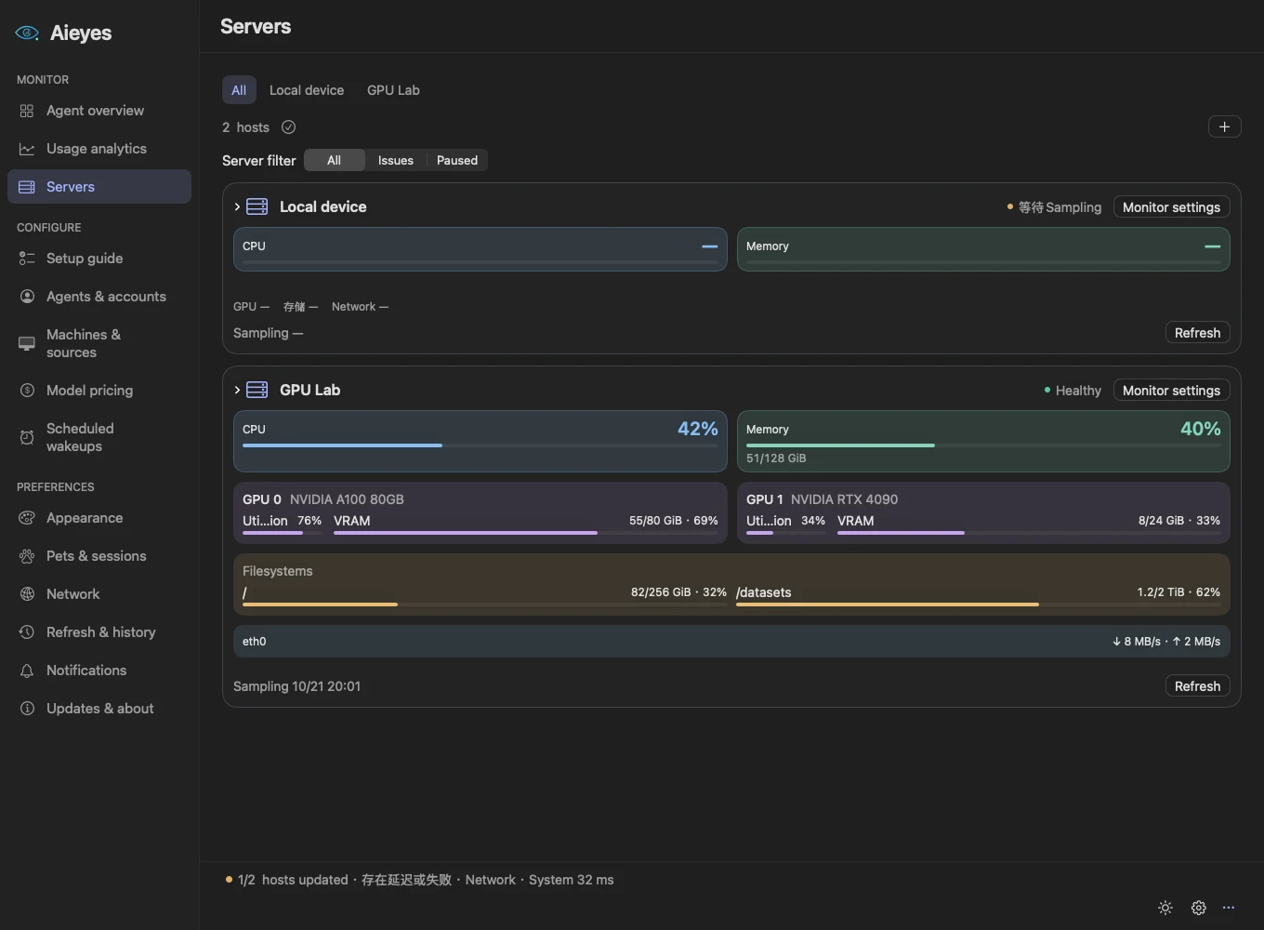The height and width of the screenshot is (930, 1264).
Task: Select the Paused server filter
Action: tap(457, 160)
